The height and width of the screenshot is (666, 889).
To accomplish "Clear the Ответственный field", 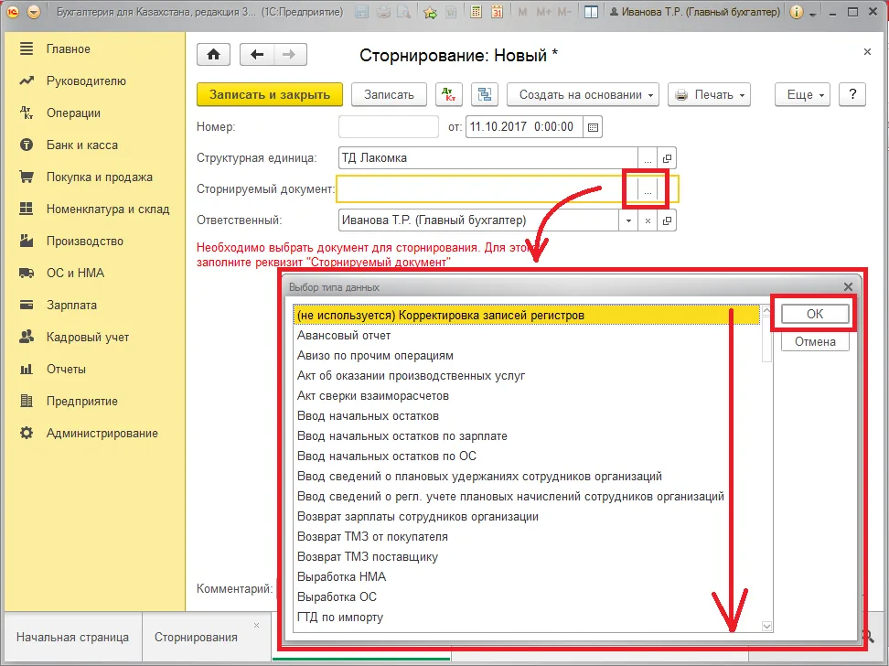I will (648, 220).
